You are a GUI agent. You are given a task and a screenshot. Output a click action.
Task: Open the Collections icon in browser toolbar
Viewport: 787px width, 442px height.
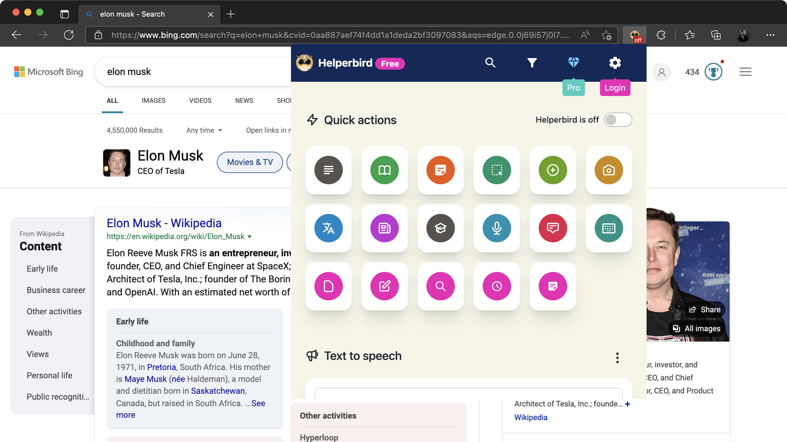point(716,35)
